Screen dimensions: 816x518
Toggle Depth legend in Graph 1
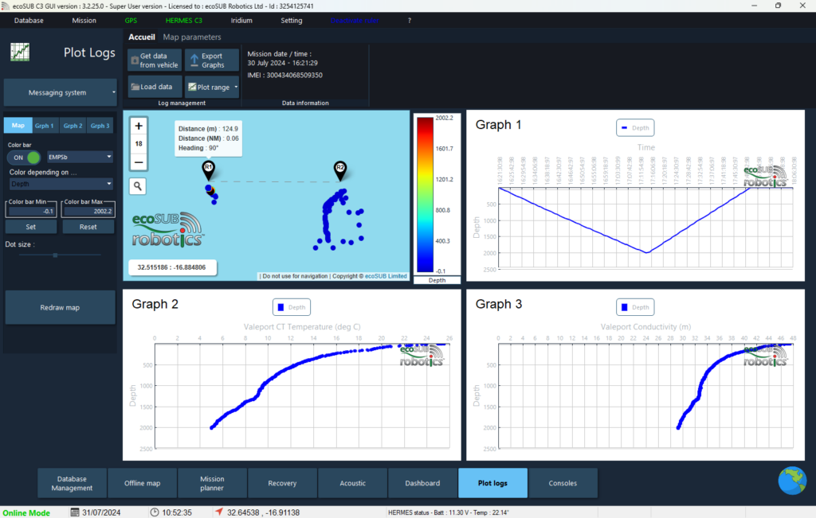pos(635,127)
